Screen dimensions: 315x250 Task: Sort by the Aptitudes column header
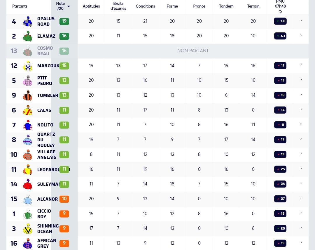(x=91, y=6)
